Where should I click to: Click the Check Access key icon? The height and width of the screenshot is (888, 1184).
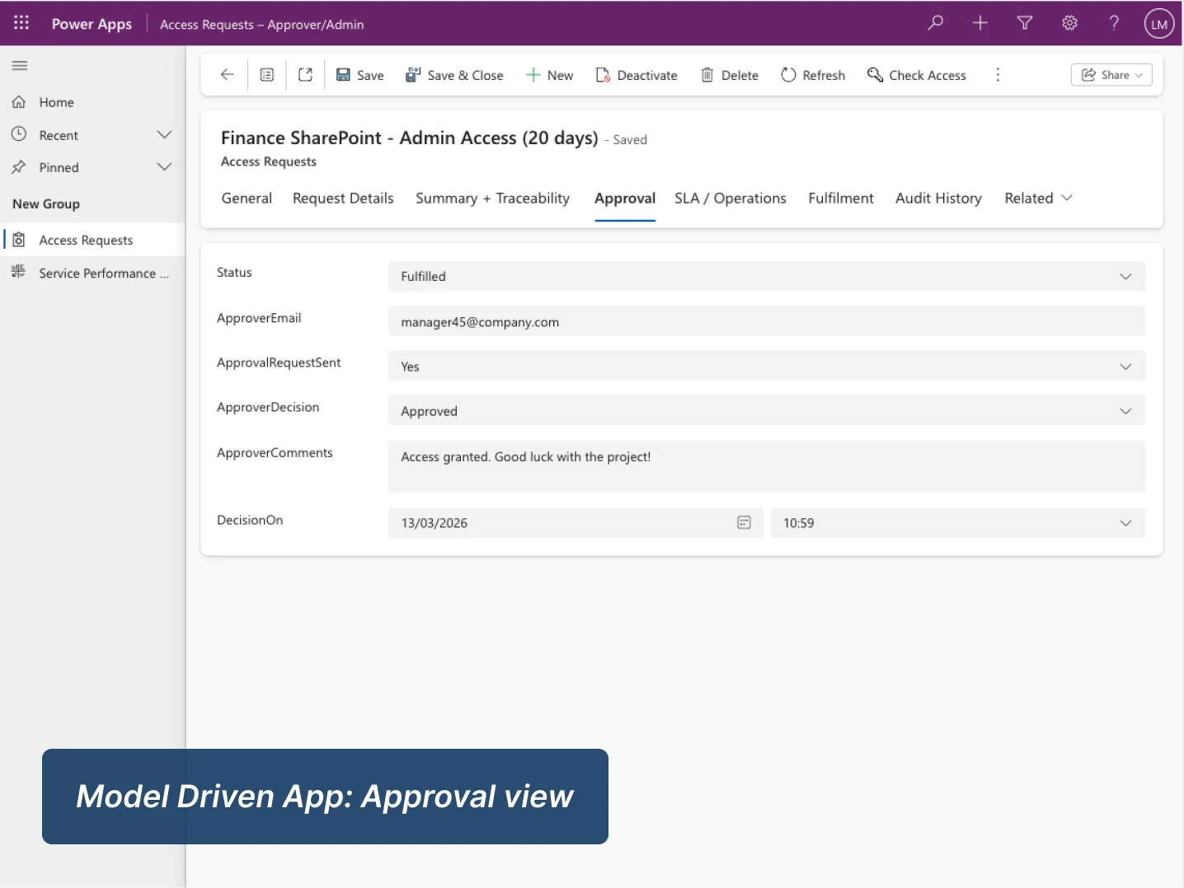coord(874,74)
